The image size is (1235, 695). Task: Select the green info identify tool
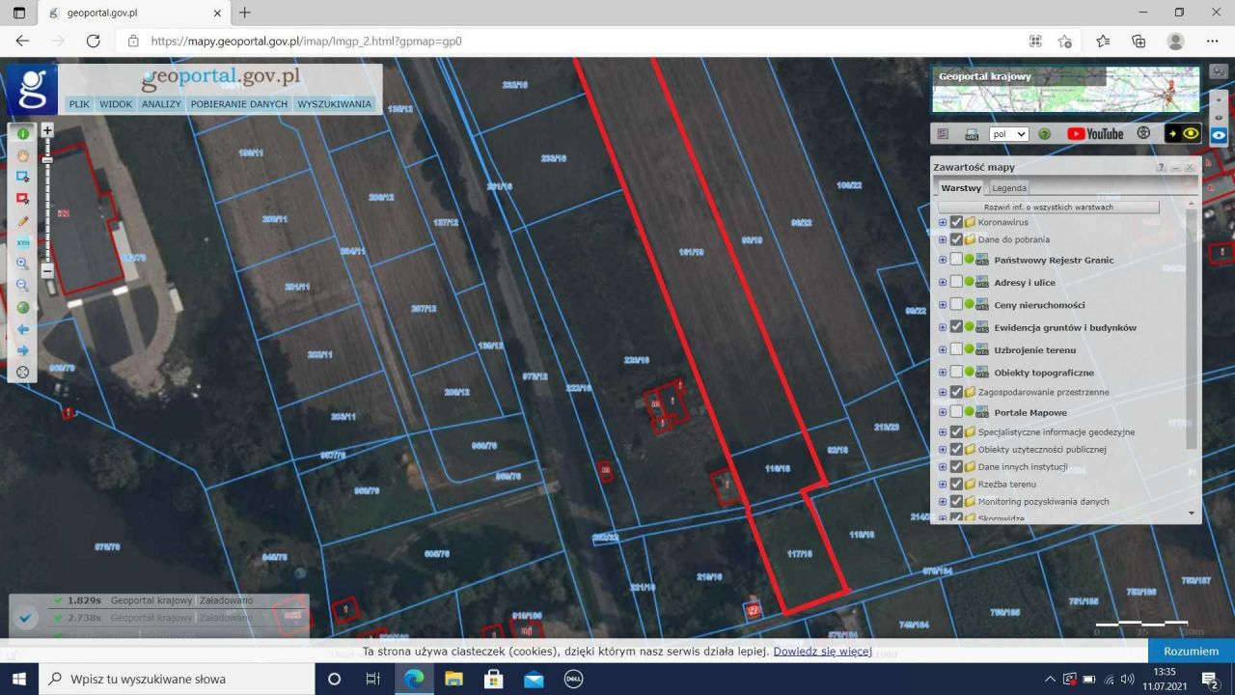[22, 133]
